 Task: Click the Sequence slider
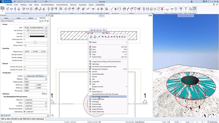tap(35, 42)
